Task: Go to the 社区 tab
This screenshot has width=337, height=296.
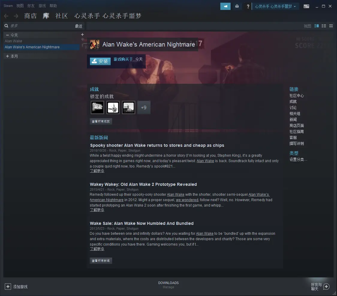Action: click(x=62, y=16)
